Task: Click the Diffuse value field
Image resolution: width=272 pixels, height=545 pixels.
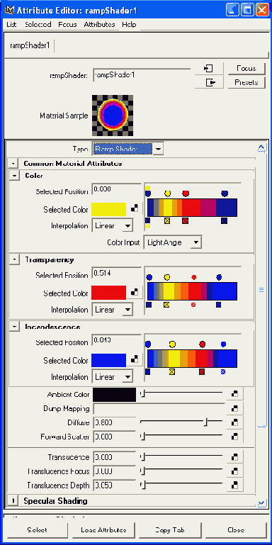Action: point(114,422)
